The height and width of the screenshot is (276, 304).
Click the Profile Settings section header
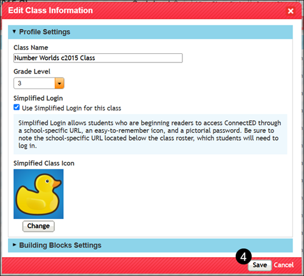[x=150, y=32]
